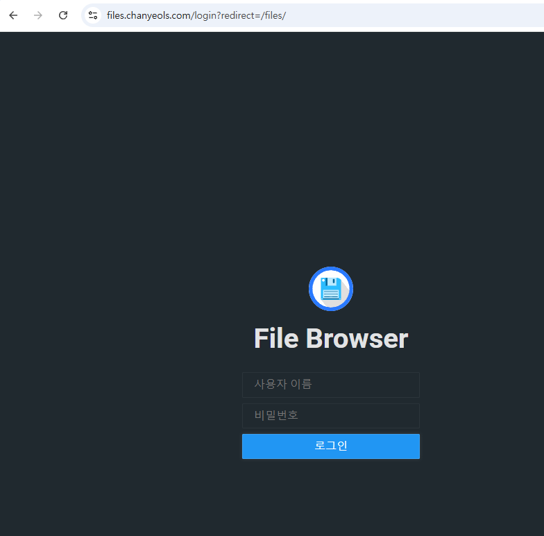Click the File Browser floppy disk logo

330,289
